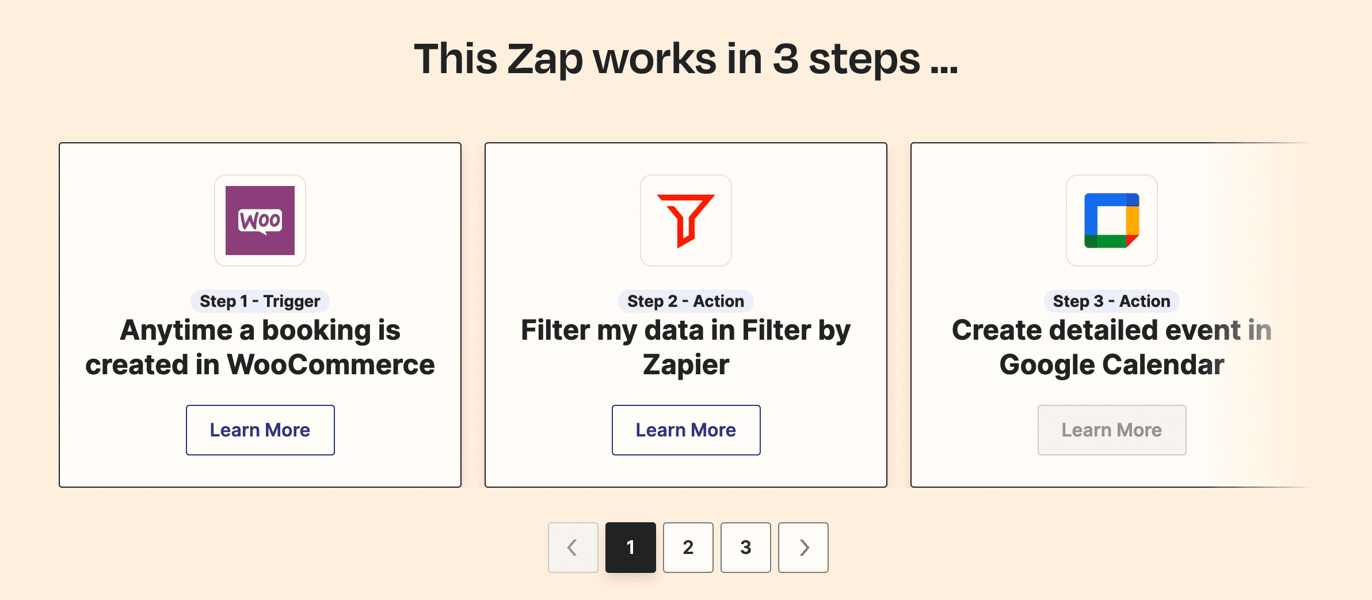This screenshot has height=600, width=1372.
Task: Click the Filter by Zapier funnel icon
Action: pyautogui.click(x=686, y=221)
